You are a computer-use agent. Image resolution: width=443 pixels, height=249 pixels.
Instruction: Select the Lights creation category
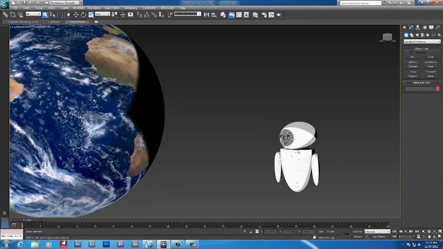417,35
